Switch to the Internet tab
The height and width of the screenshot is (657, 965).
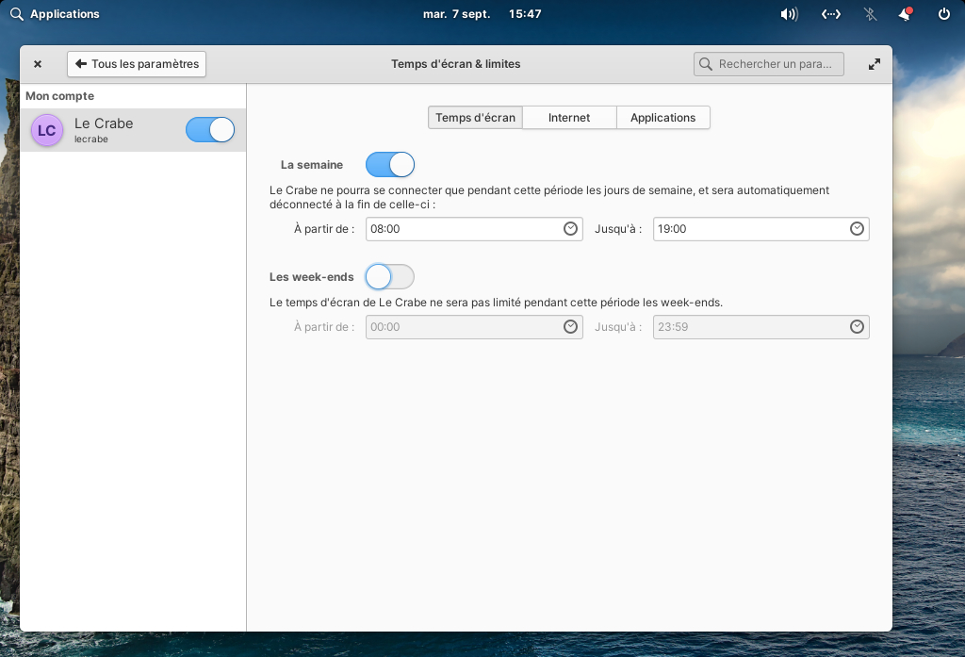569,118
